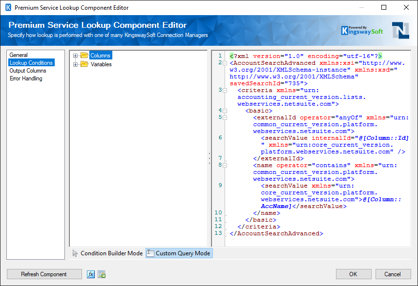
Task: Collapse the AccountSearchAdvanced element at line 2
Action: pos(225,63)
